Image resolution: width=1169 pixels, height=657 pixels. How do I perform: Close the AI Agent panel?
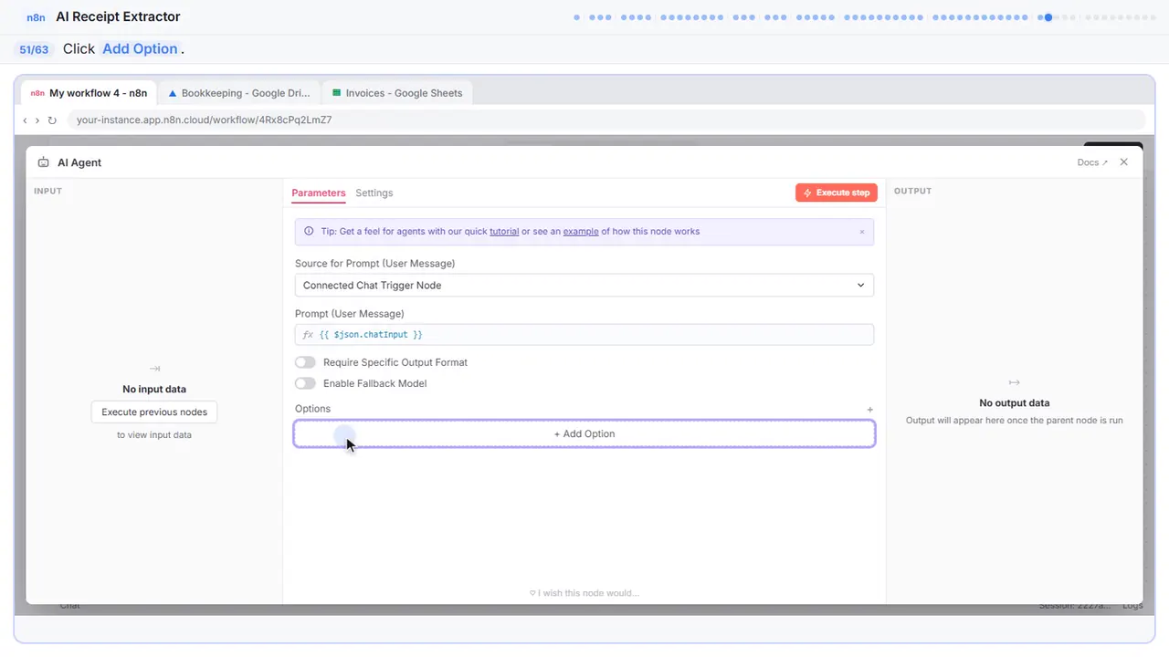click(x=1124, y=162)
